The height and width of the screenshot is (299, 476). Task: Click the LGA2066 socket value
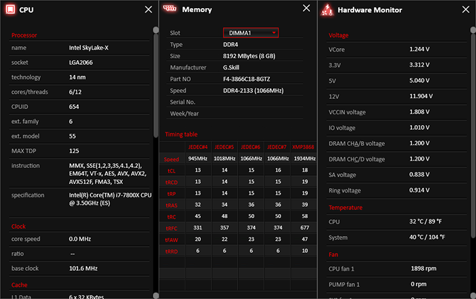click(81, 62)
